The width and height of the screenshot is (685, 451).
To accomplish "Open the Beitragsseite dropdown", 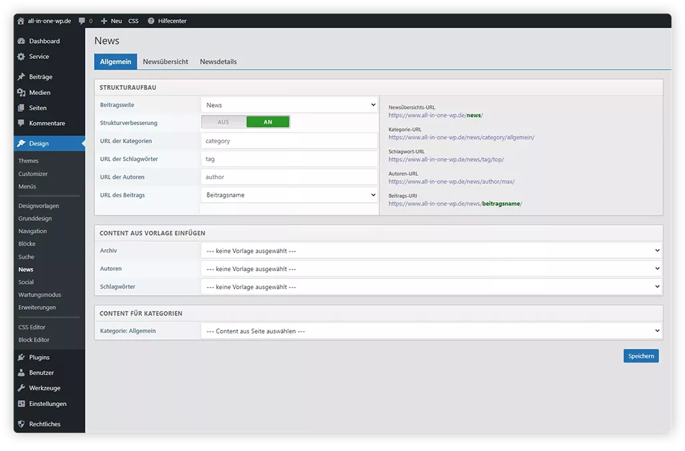I will [x=289, y=105].
